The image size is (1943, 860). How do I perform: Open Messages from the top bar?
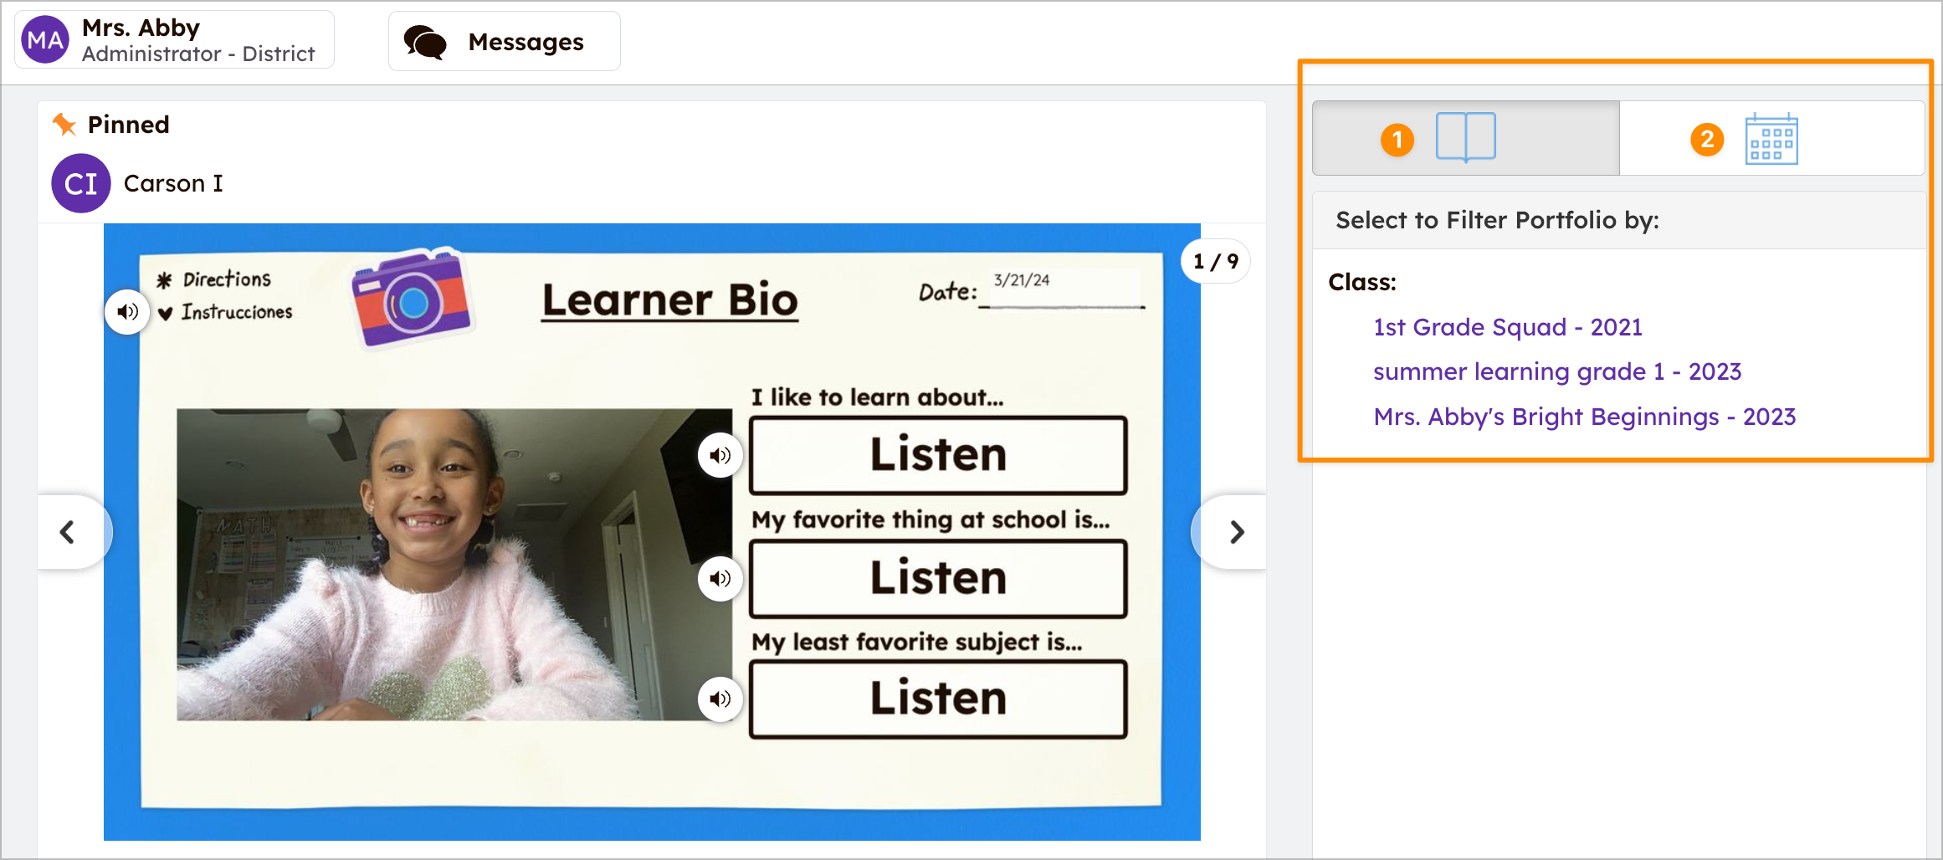(505, 42)
